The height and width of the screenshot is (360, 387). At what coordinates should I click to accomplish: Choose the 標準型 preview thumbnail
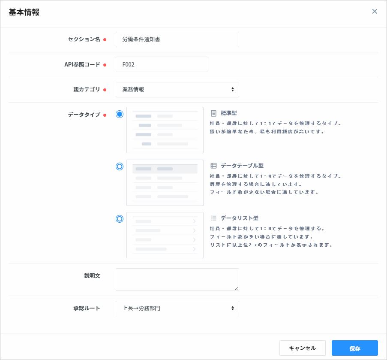[x=165, y=130]
